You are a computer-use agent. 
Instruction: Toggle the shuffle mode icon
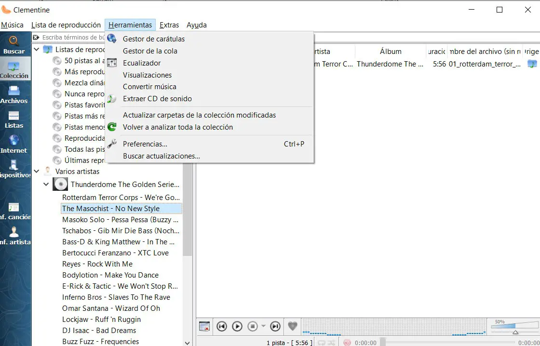click(x=331, y=343)
